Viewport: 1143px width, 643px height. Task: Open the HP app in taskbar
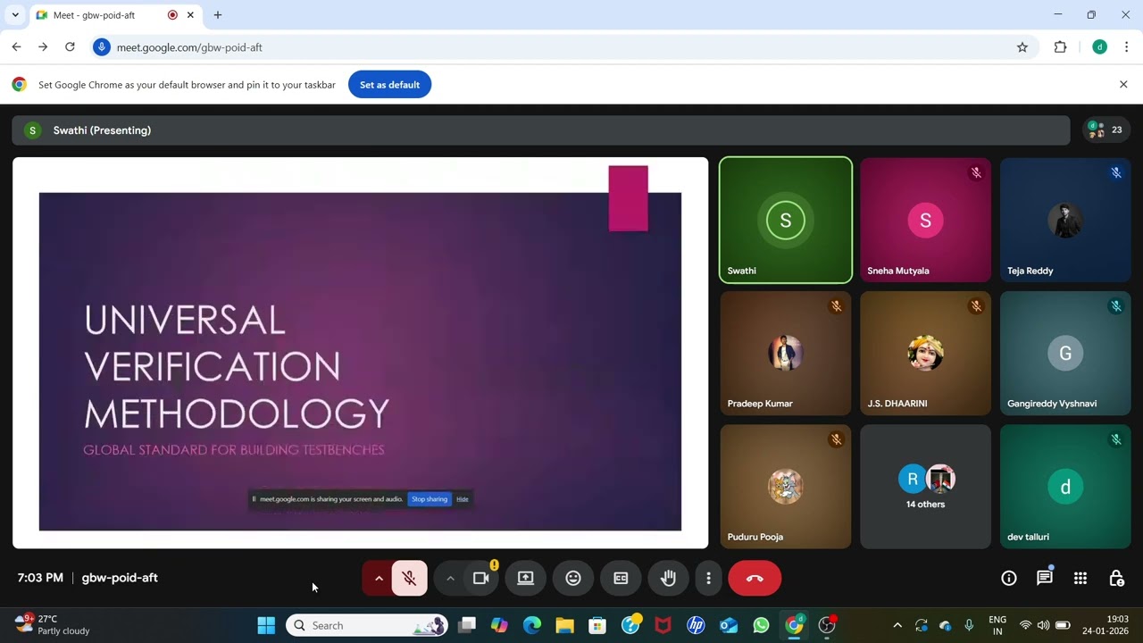pos(696,625)
